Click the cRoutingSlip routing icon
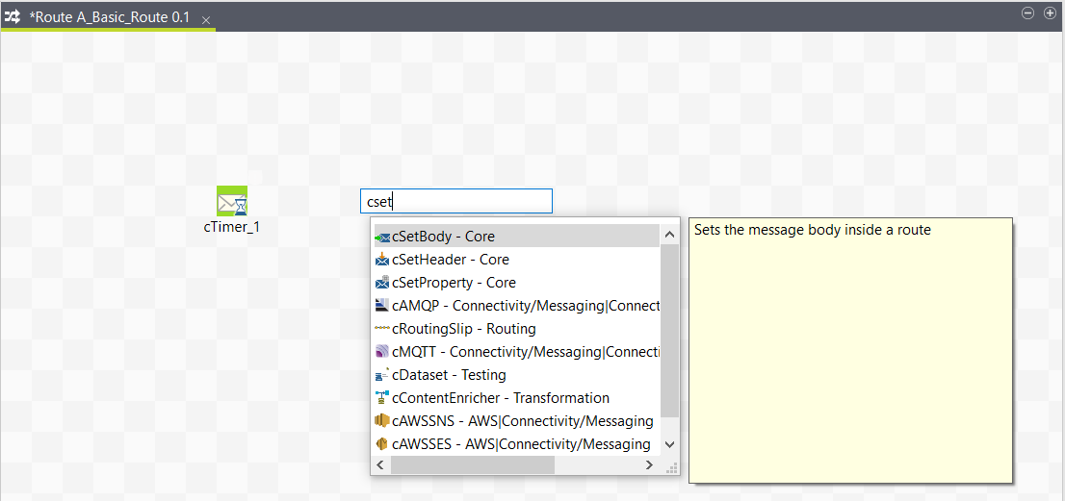 tap(382, 329)
